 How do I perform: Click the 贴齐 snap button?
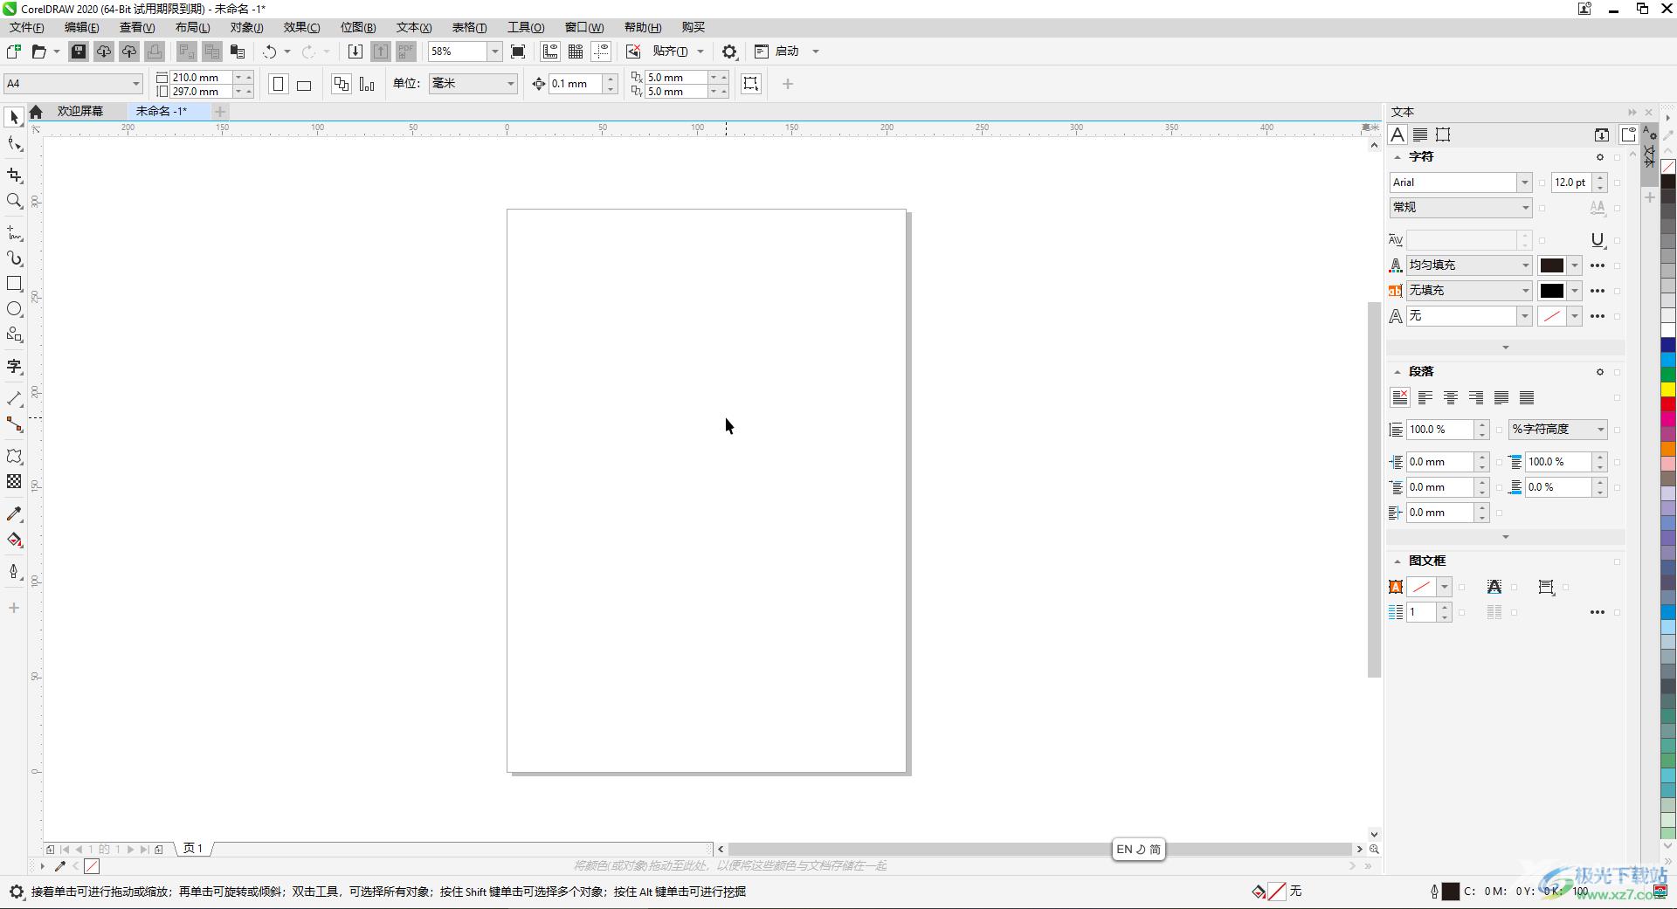pos(670,52)
